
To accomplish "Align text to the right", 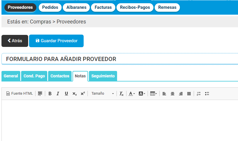I will tap(180, 94).
